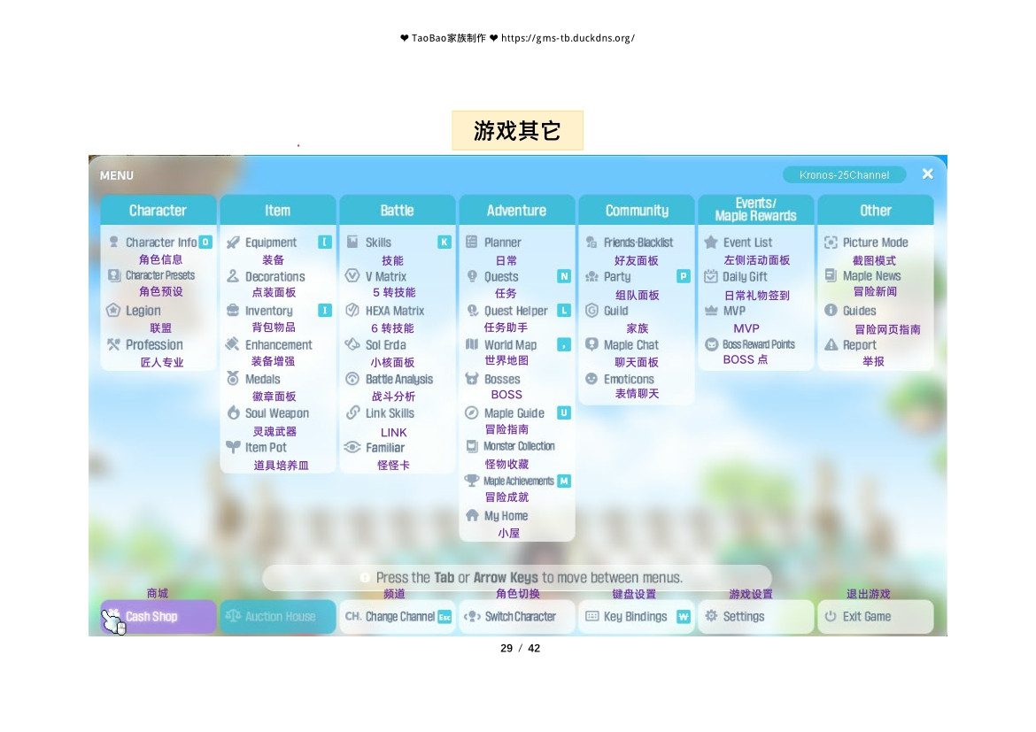Screen dimensions: 1036x732
Task: Click the Skills book icon
Action: click(352, 243)
